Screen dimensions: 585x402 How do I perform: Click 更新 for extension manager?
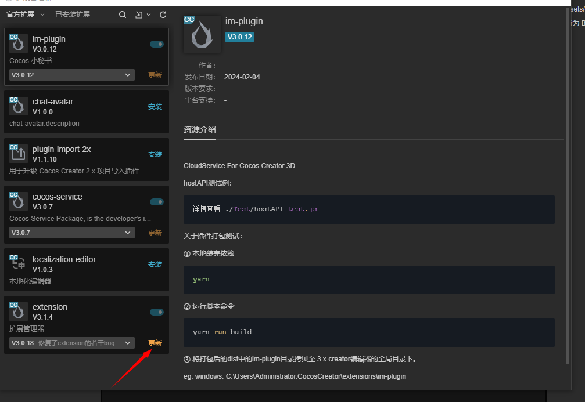coord(155,343)
